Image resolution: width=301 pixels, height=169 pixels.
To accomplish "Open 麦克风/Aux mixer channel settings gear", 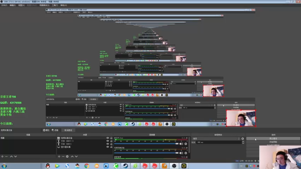I will 185,144.
